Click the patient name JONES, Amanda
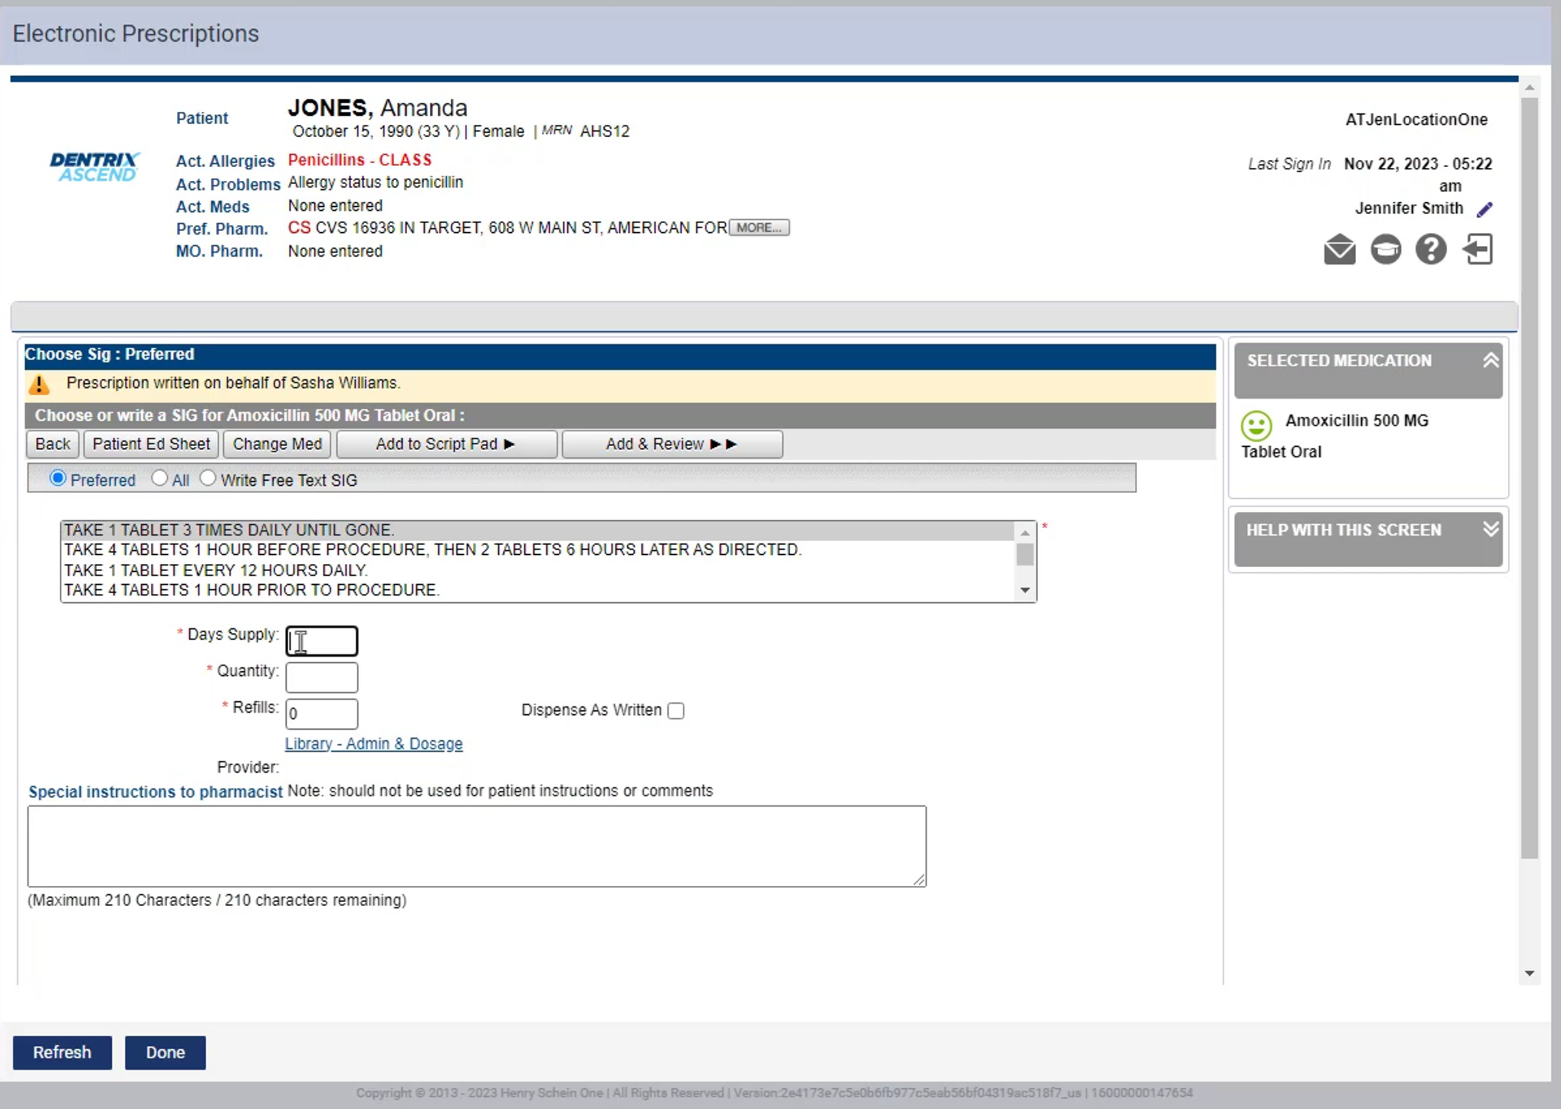The width and height of the screenshot is (1561, 1109). pos(378,108)
